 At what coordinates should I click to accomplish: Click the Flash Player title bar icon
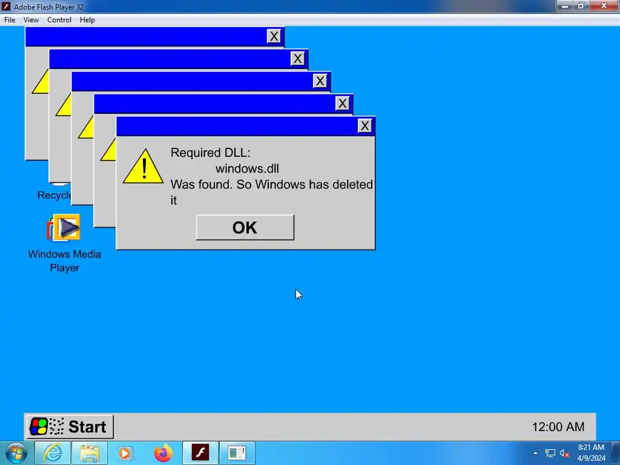point(6,6)
